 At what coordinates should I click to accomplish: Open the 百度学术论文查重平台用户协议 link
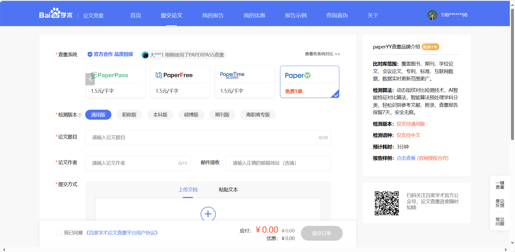click(x=122, y=233)
